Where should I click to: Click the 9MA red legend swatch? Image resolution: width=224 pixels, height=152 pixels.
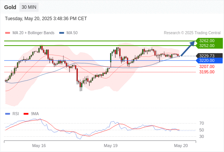26,114
